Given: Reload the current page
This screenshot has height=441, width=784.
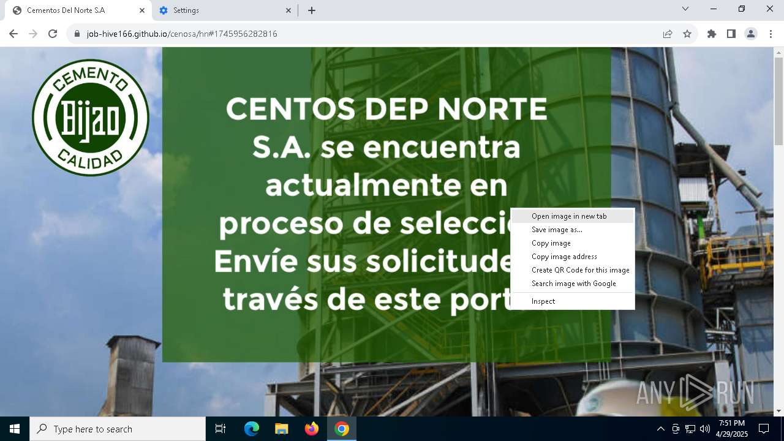Looking at the screenshot, I should tap(53, 34).
